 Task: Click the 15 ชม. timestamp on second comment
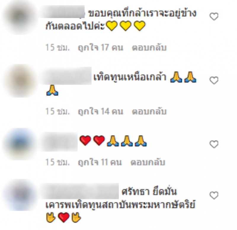tap(57, 112)
